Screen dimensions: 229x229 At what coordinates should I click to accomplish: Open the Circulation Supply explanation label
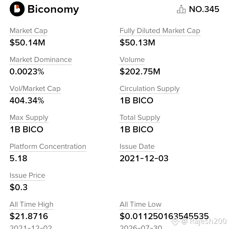(x=149, y=89)
